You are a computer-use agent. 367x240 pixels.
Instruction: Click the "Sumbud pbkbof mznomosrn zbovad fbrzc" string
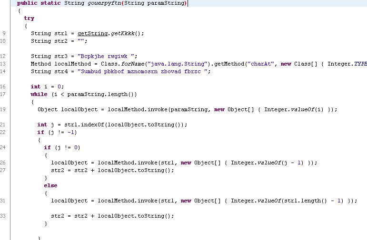coord(142,71)
